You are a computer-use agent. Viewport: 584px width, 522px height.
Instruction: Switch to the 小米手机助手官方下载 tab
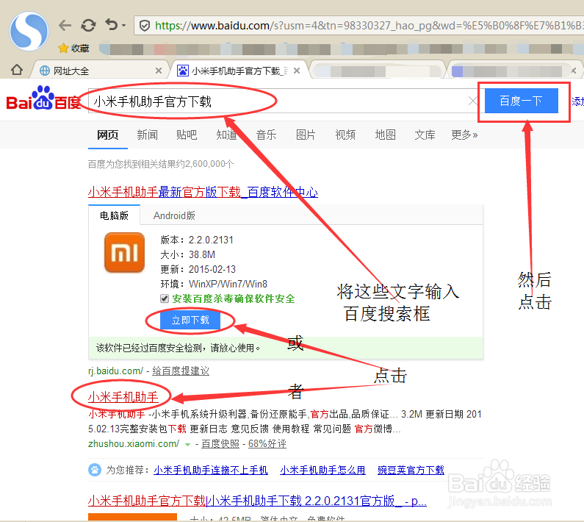pyautogui.click(x=240, y=71)
